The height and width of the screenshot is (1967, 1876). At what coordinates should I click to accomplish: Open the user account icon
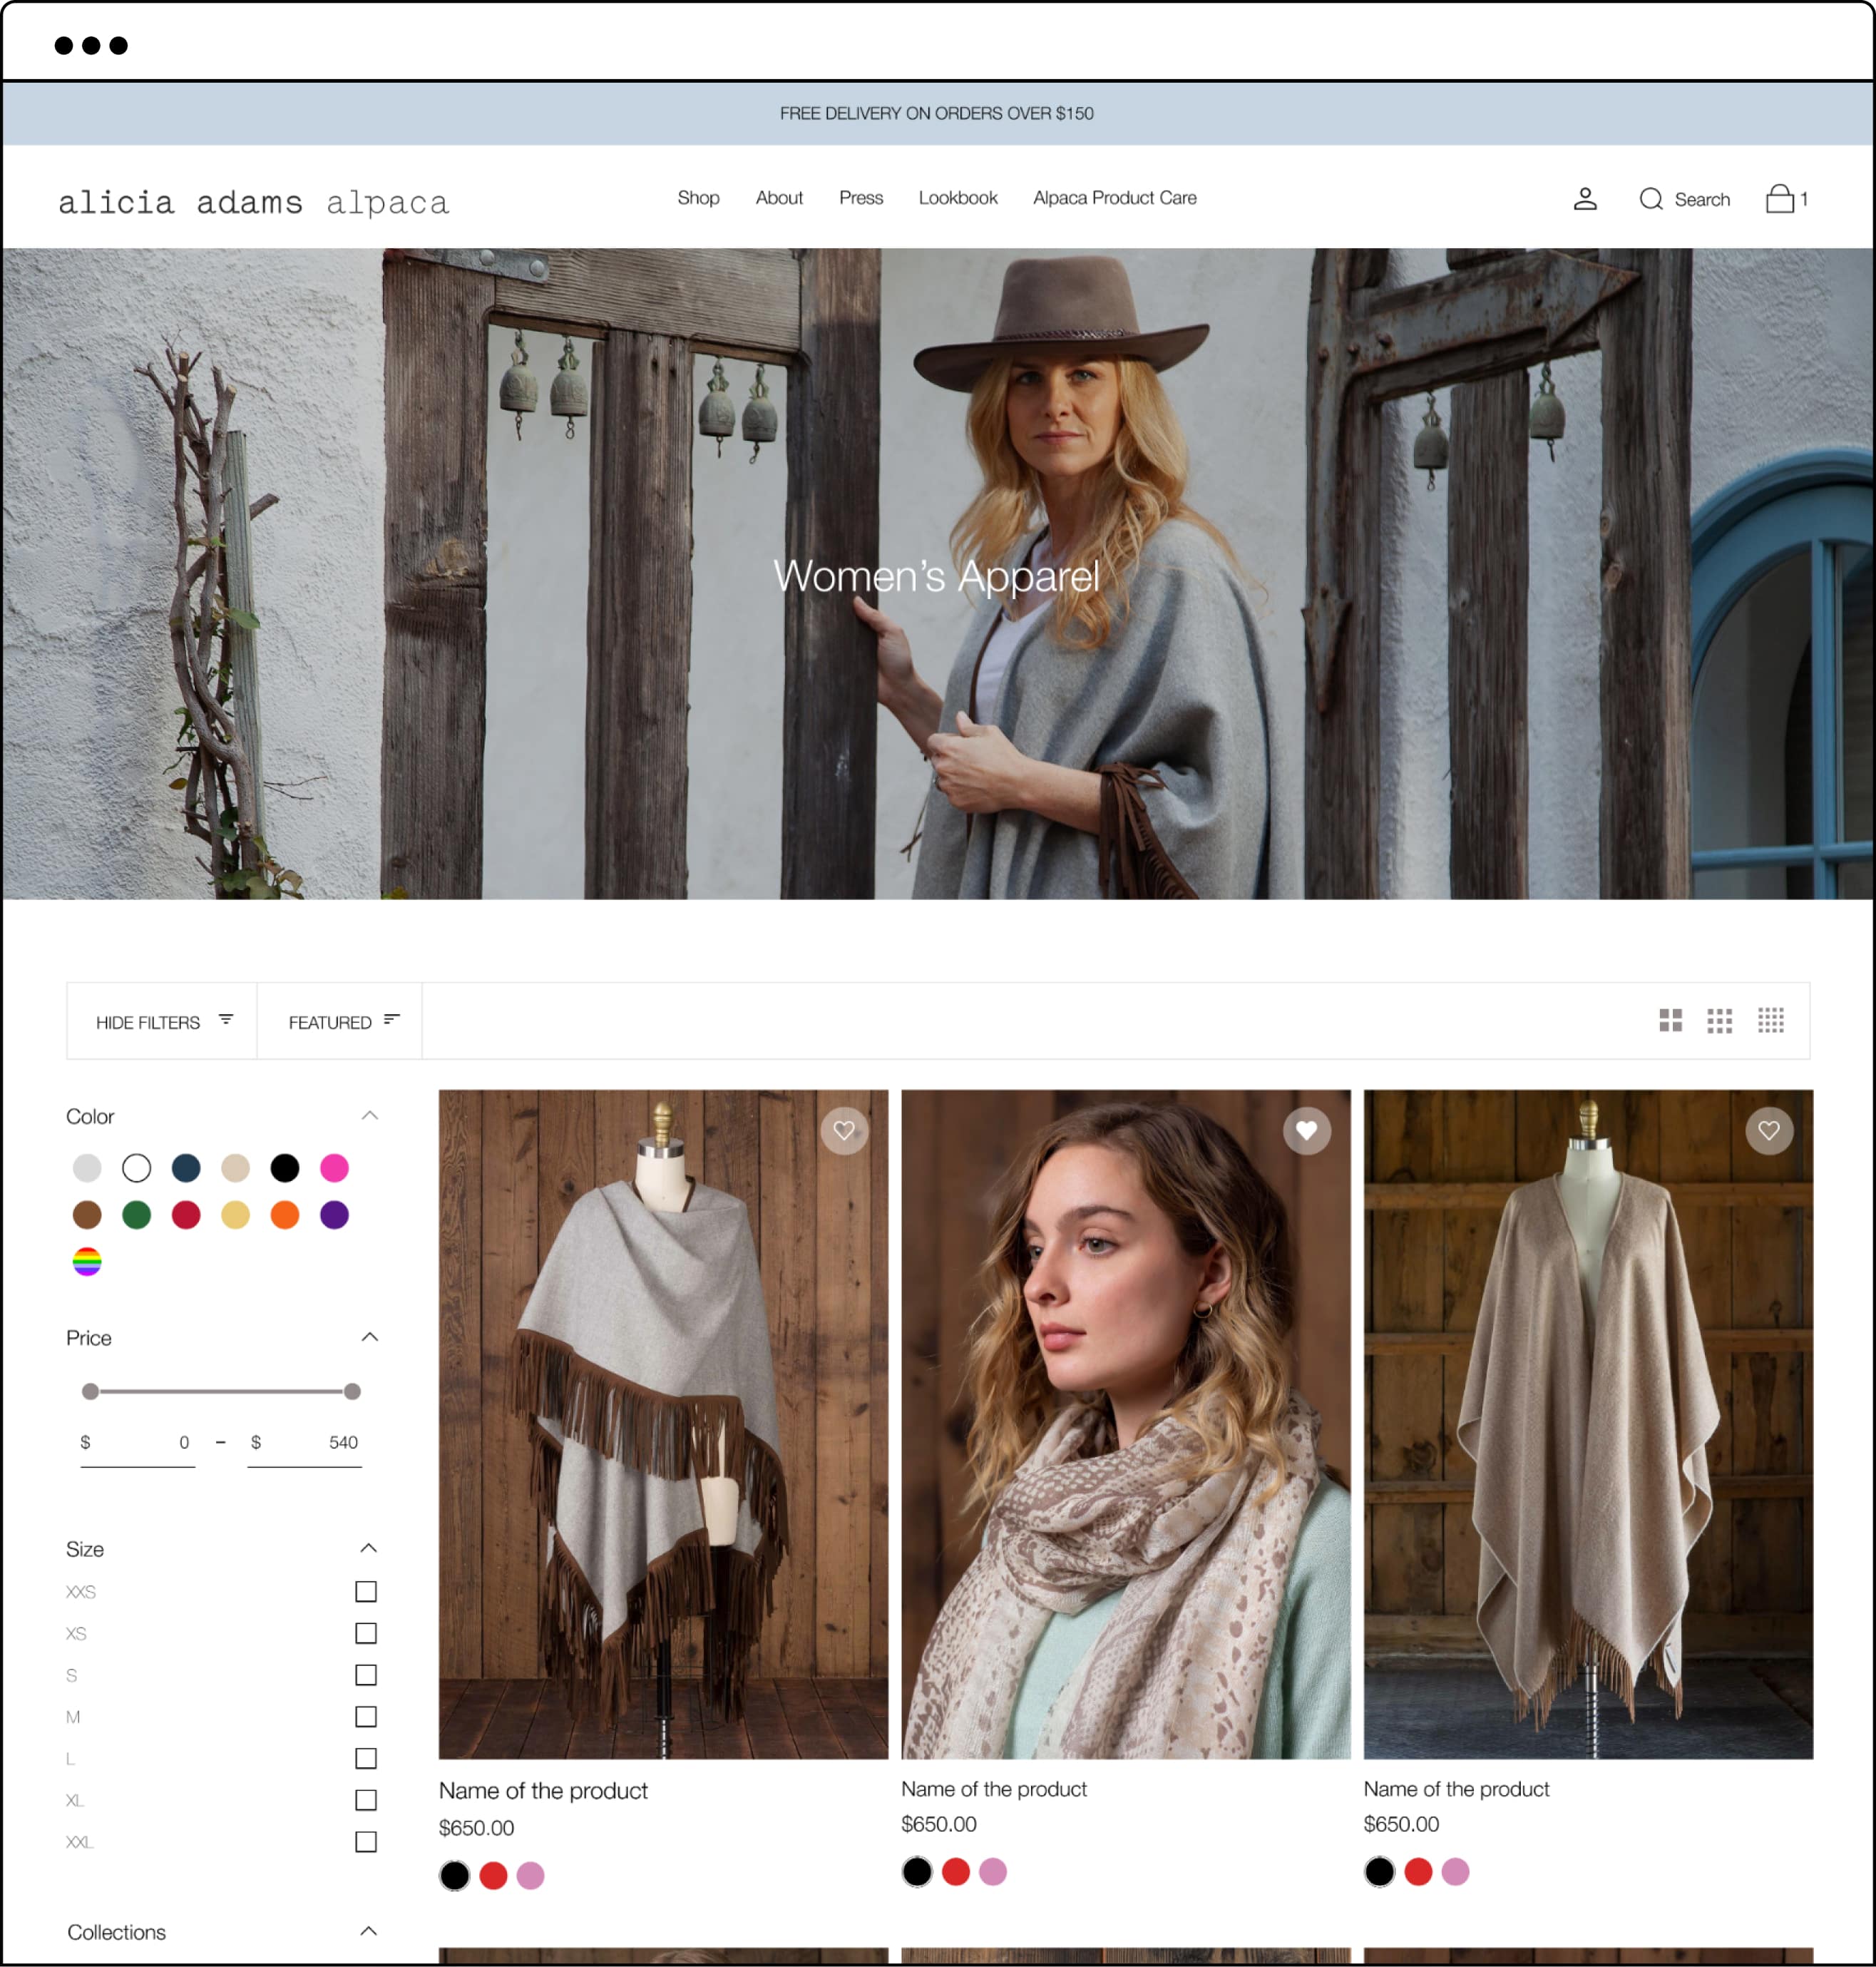(1585, 199)
